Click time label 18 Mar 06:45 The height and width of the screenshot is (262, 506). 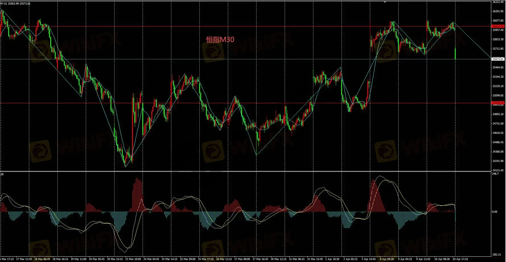coord(42,259)
